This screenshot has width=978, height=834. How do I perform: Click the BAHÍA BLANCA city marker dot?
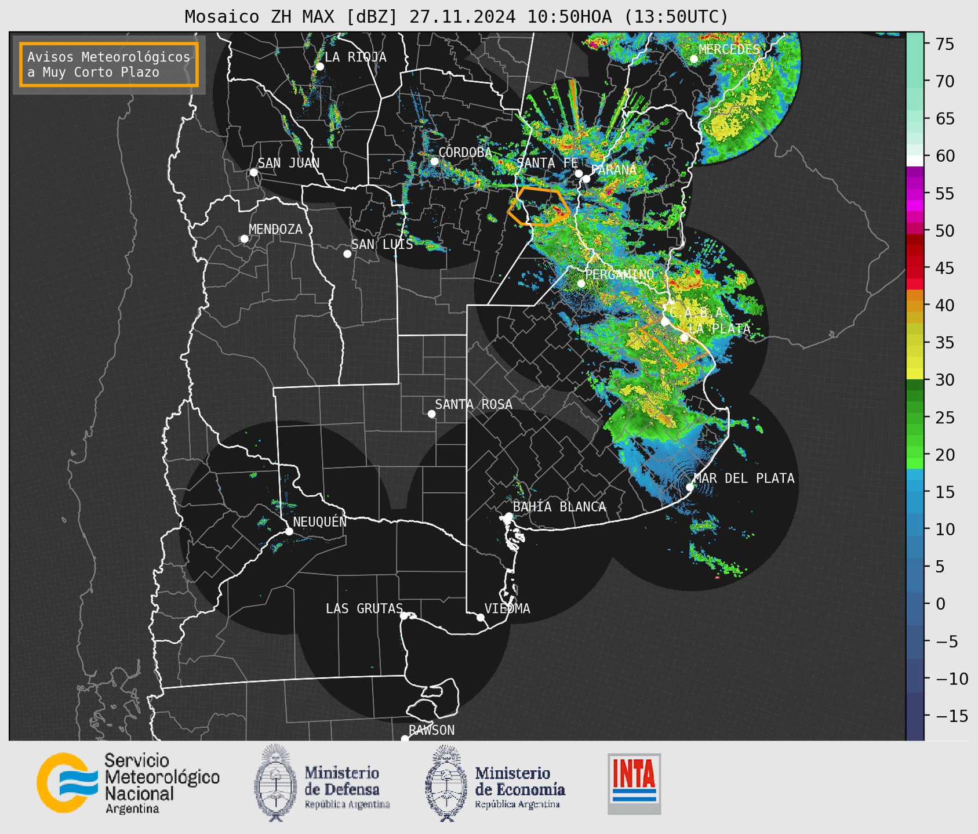[508, 516]
